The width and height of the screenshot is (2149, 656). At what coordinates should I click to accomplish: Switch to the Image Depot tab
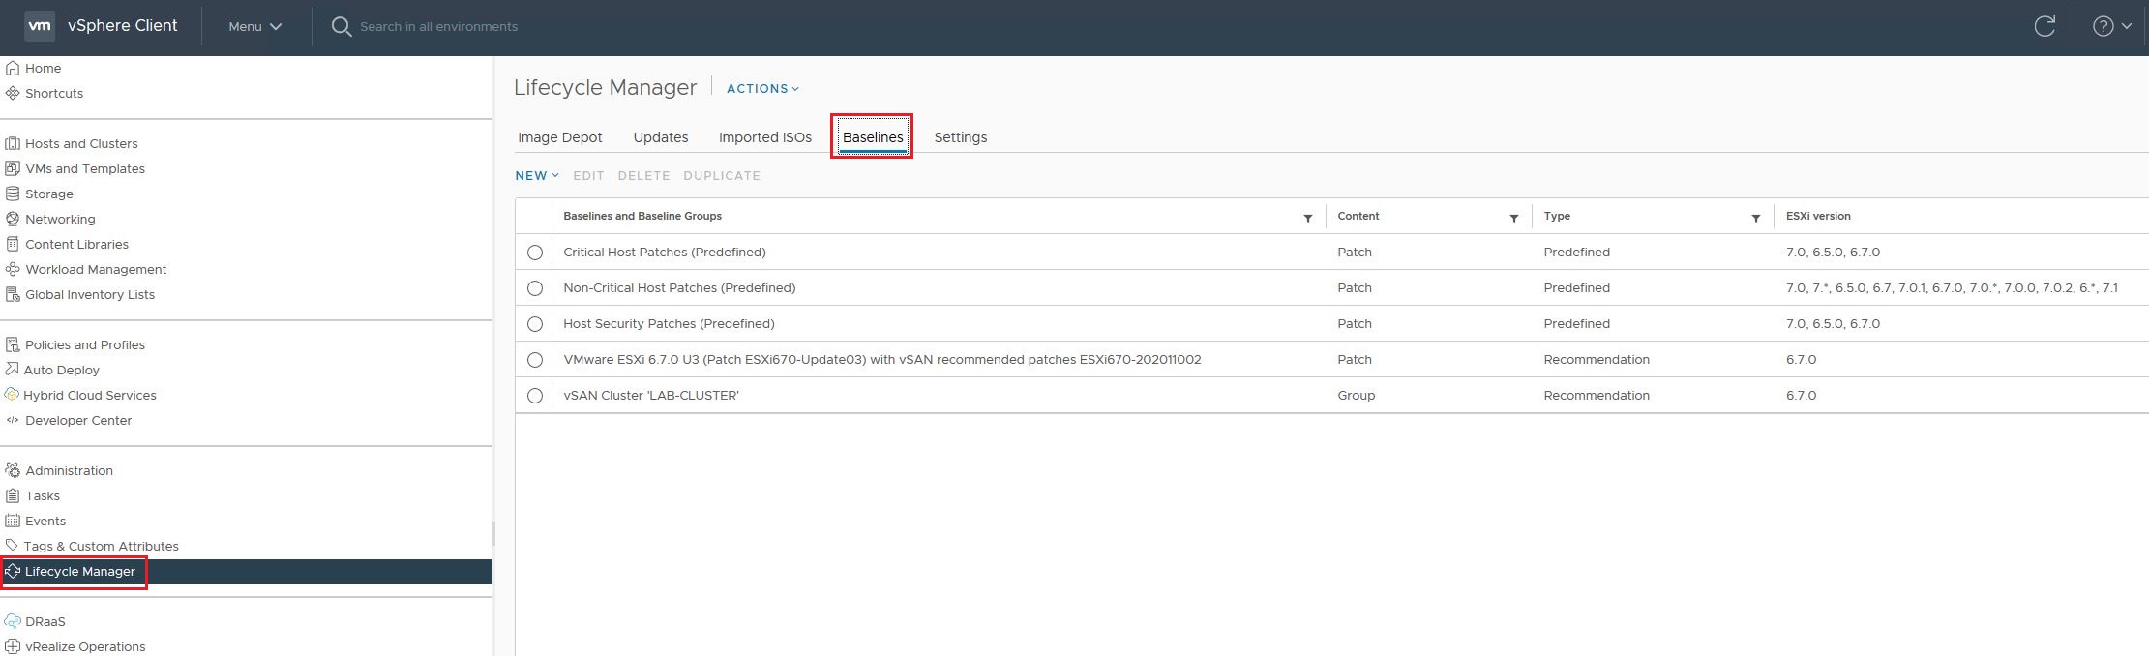pyautogui.click(x=559, y=137)
